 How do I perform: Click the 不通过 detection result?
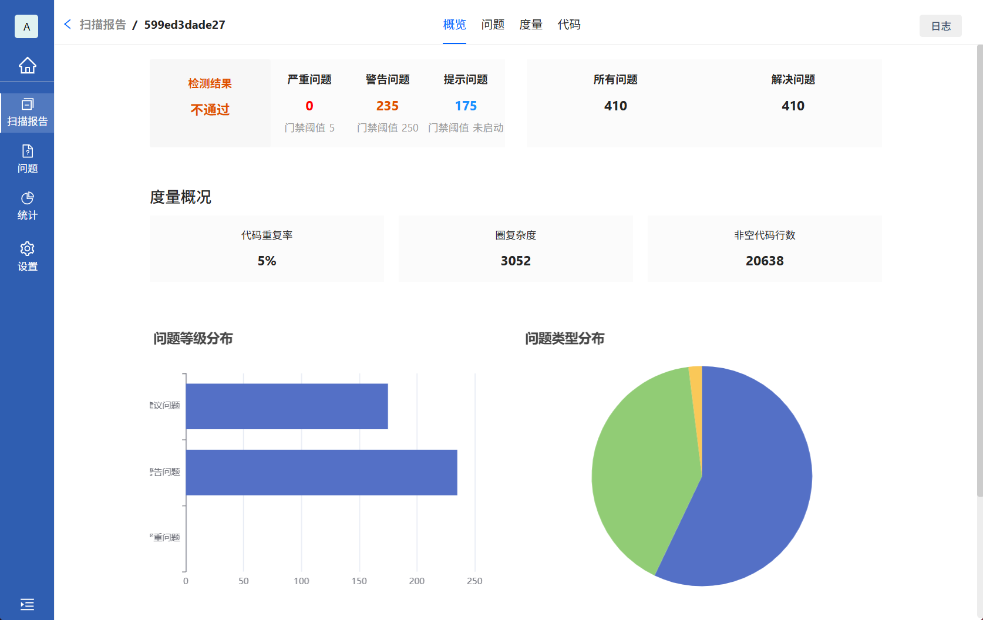pos(210,110)
